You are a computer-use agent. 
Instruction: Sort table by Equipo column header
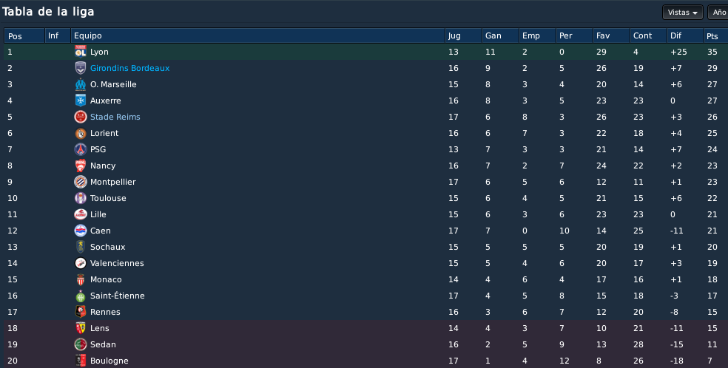click(257, 35)
